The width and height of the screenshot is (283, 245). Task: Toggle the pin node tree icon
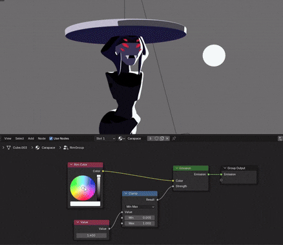[174, 138]
